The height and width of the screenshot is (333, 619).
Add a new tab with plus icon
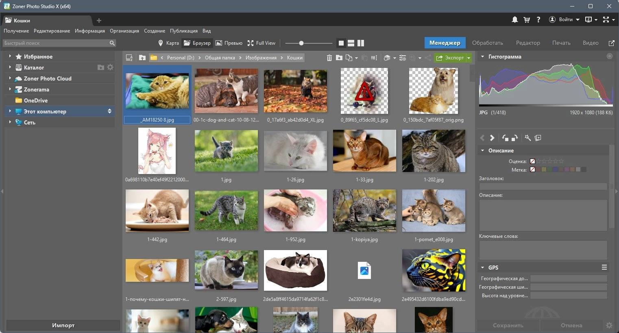click(99, 20)
